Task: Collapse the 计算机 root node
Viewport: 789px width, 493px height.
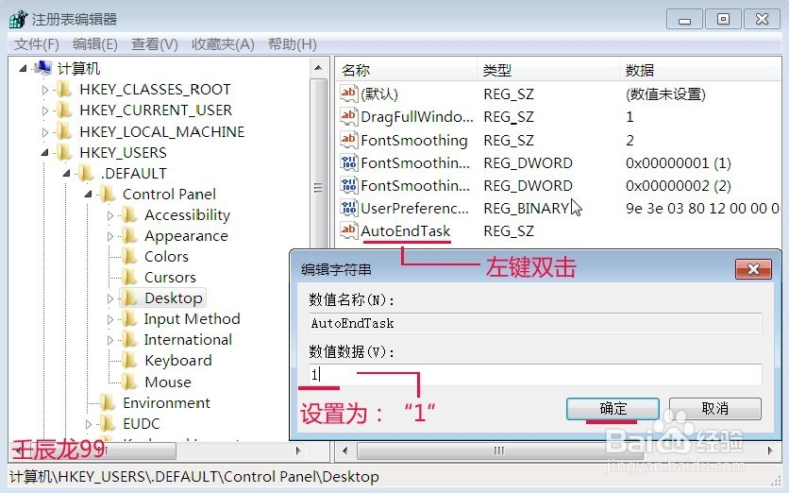Action: pos(23,69)
